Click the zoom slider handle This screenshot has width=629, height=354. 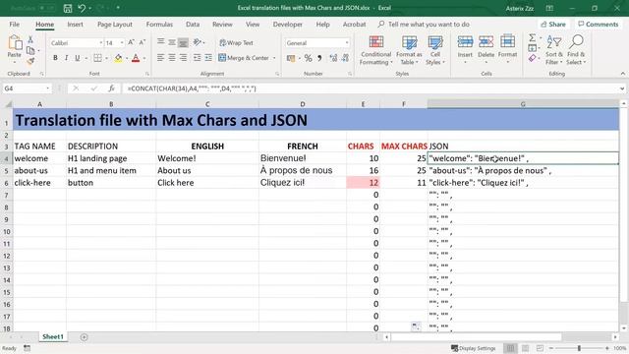(579, 348)
